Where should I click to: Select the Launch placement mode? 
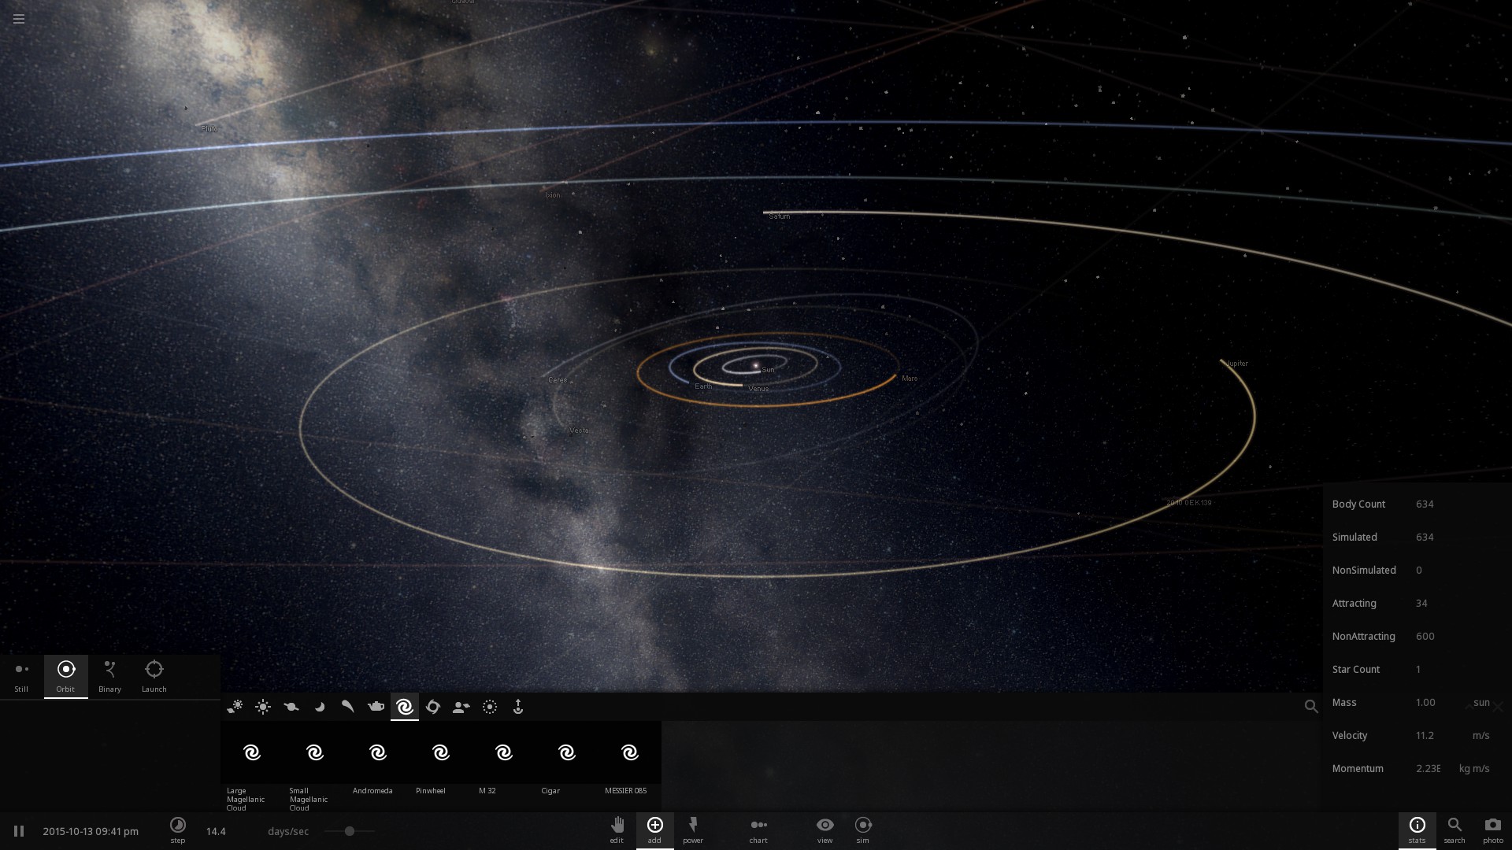[x=154, y=677]
